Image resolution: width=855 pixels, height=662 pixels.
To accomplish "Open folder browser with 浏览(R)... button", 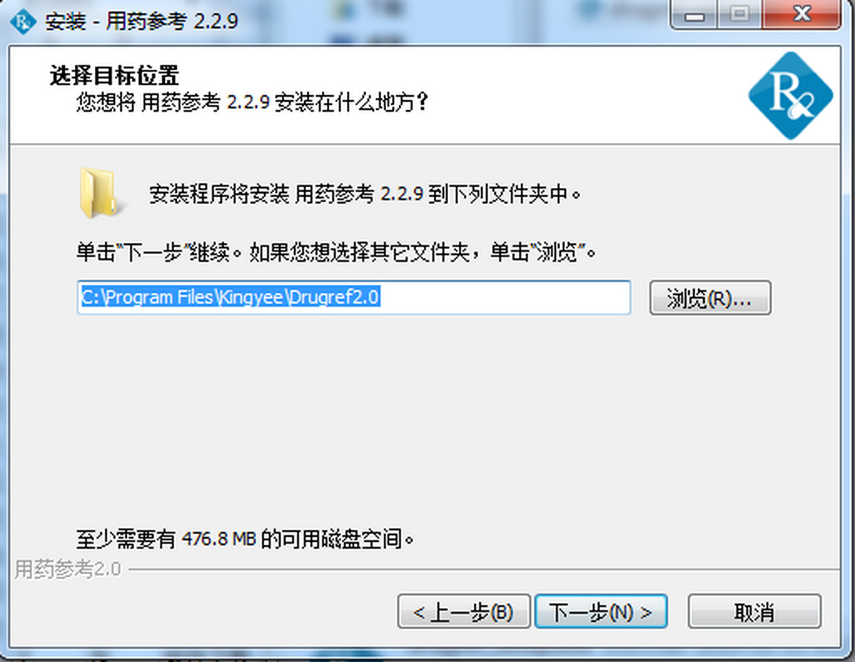I will [x=710, y=298].
